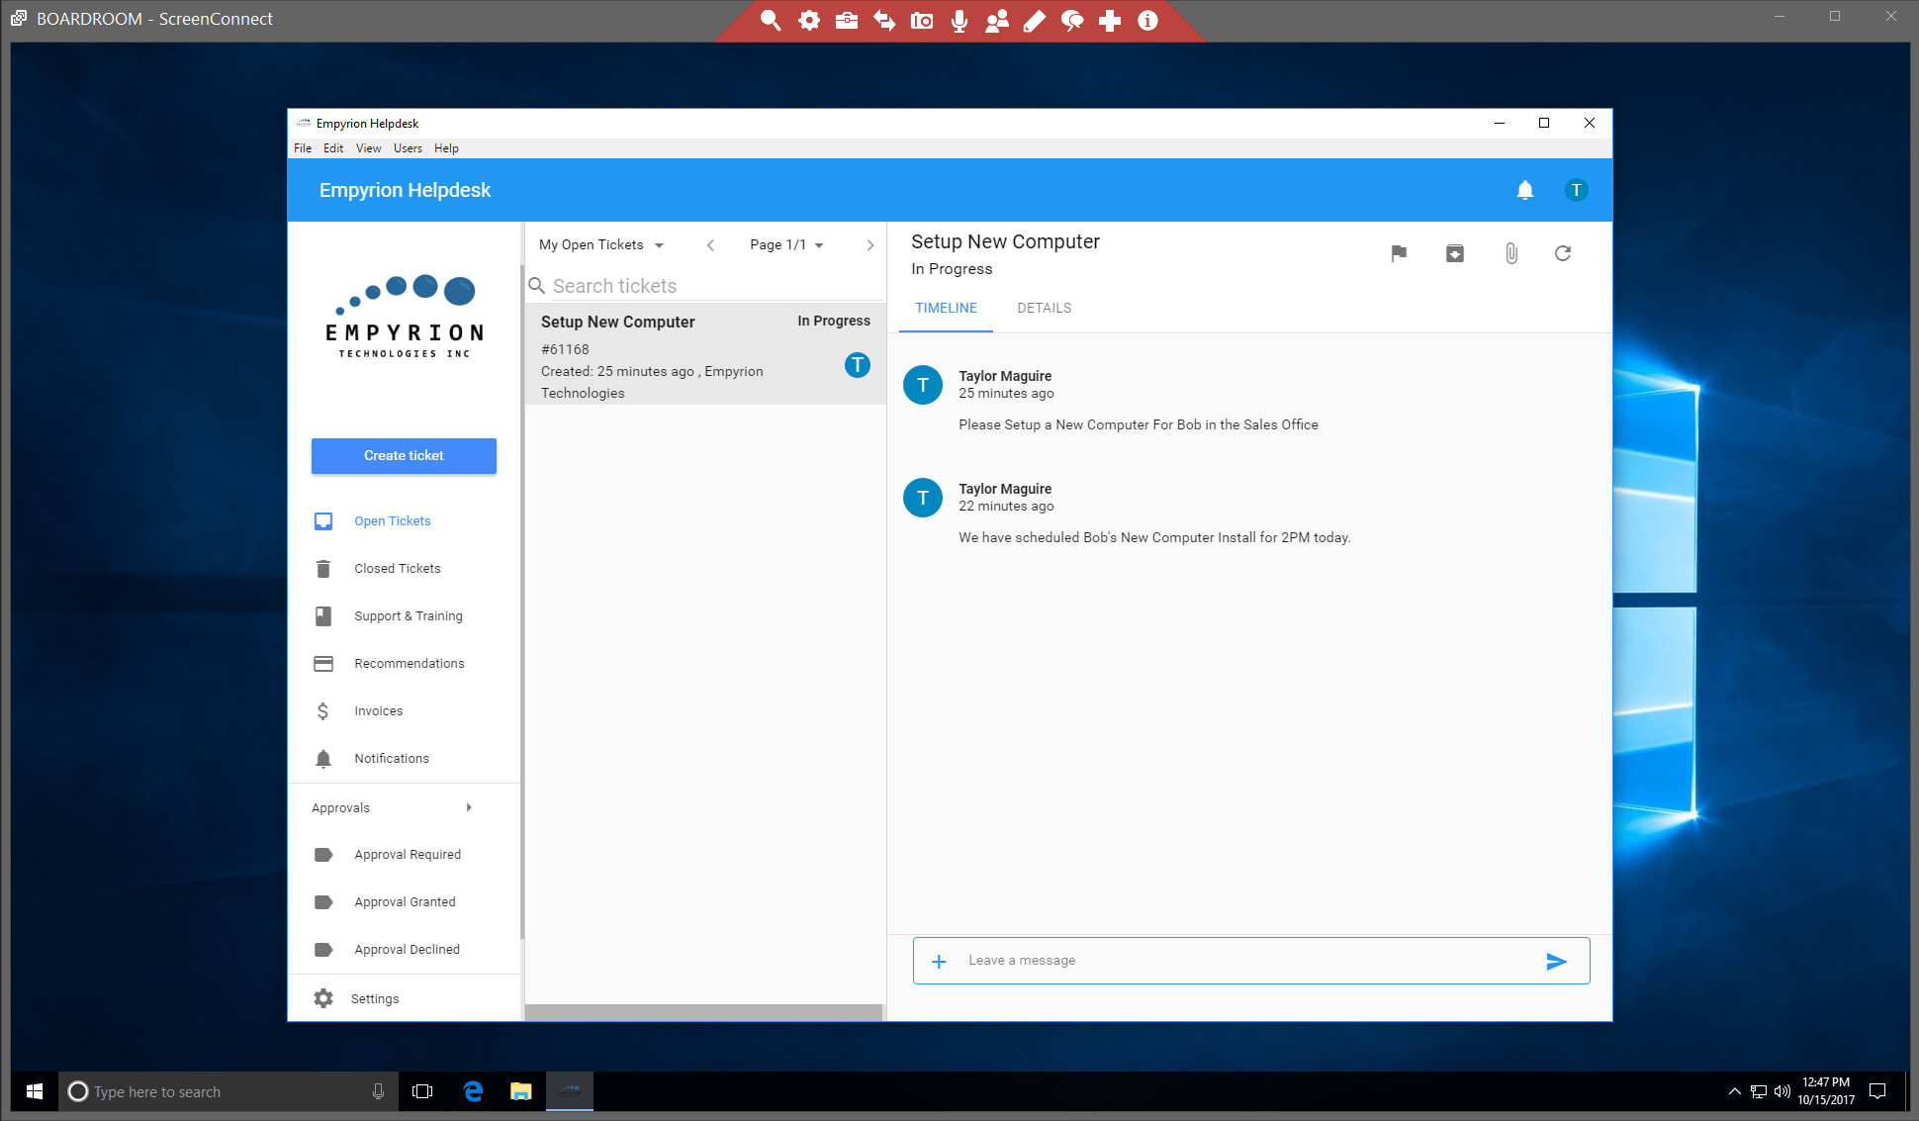Click Taylor Maguire avatar on first message

tap(923, 385)
